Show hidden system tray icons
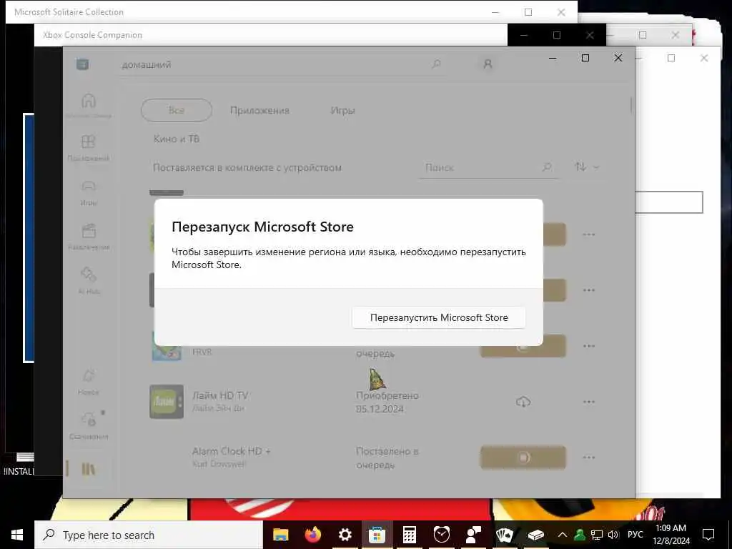This screenshot has width=732, height=549. 563,535
